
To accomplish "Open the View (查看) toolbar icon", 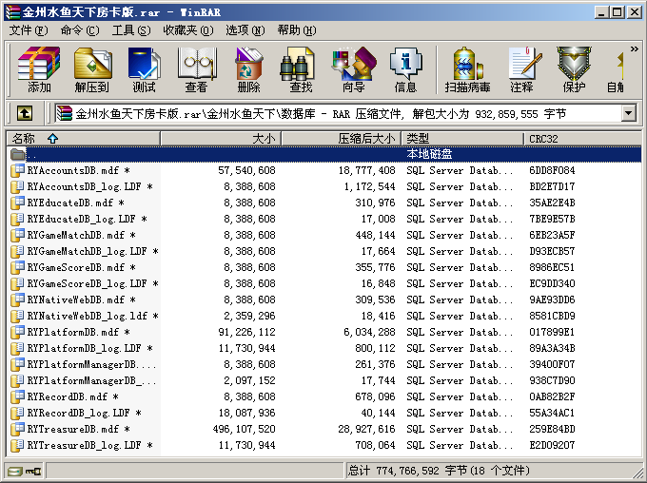I will coord(196,69).
